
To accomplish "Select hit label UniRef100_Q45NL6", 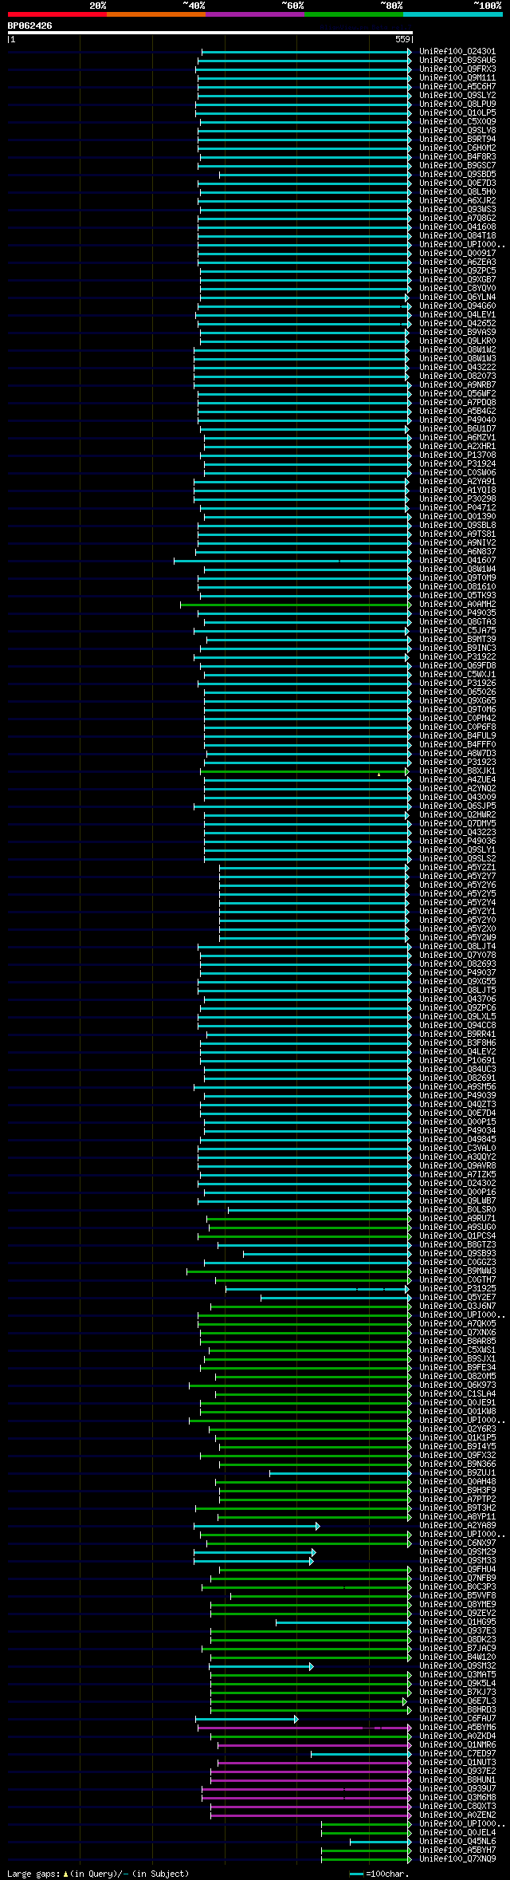I will [457, 1842].
